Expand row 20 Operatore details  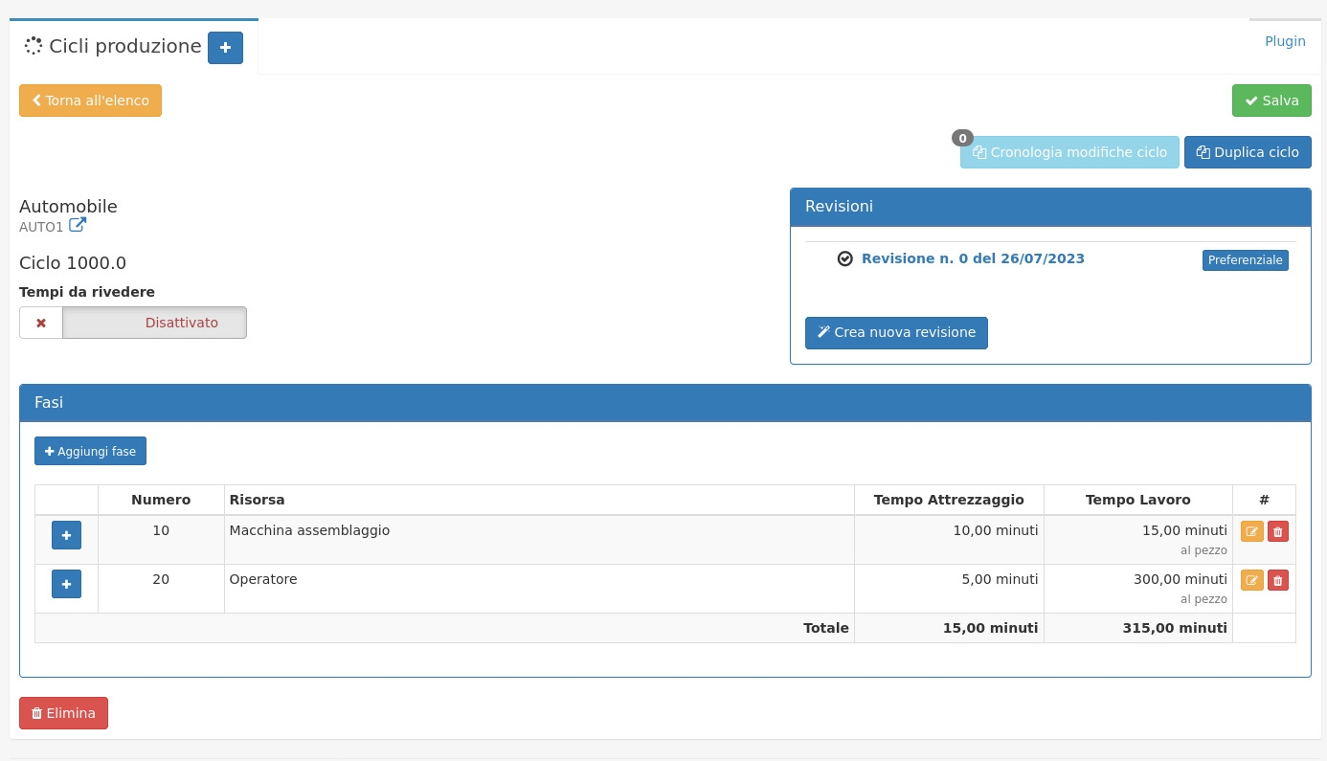tap(66, 584)
